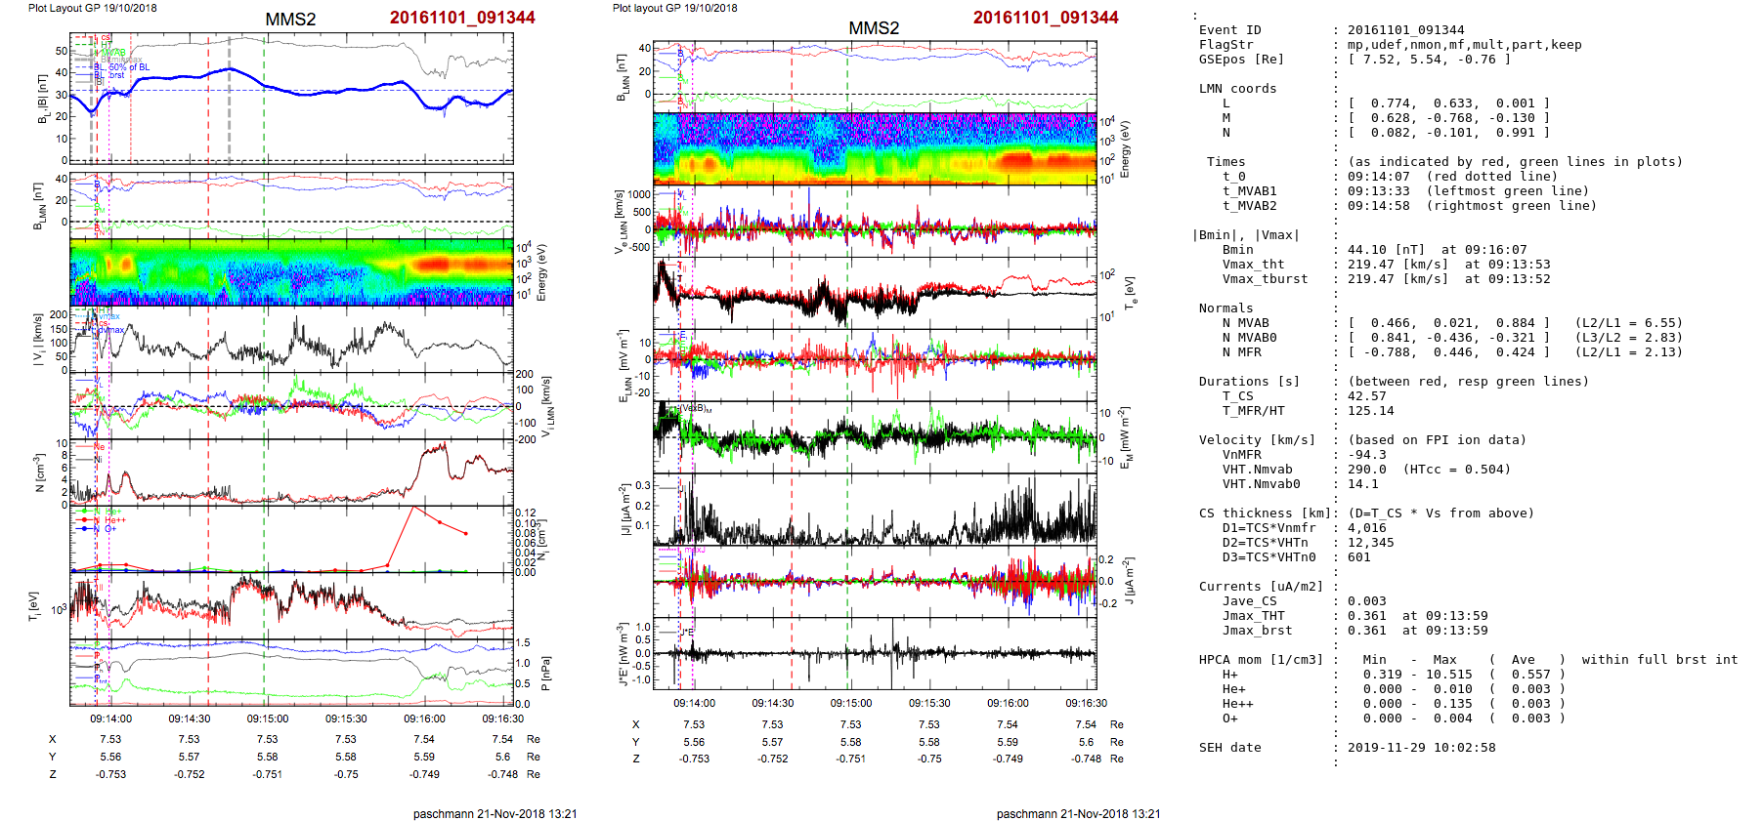Click the t_MVAB2 time "09:14:58"
The image size is (1763, 821).
click(1379, 206)
